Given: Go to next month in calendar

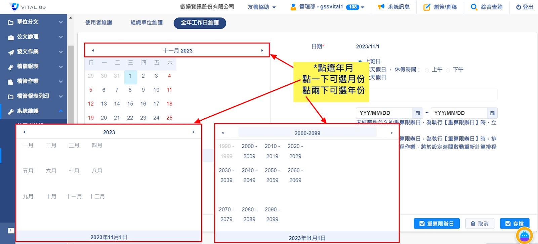Looking at the screenshot, I should (x=262, y=50).
